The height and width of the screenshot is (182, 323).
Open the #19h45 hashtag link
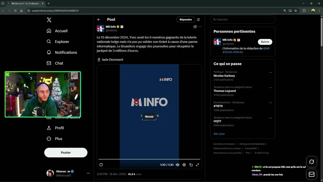[238, 52]
